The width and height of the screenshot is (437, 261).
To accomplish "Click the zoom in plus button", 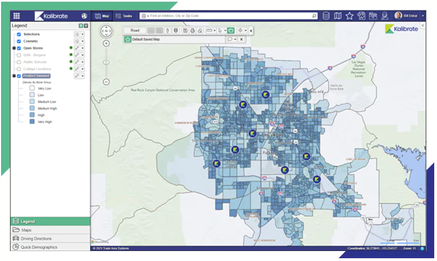I will point(106,43).
